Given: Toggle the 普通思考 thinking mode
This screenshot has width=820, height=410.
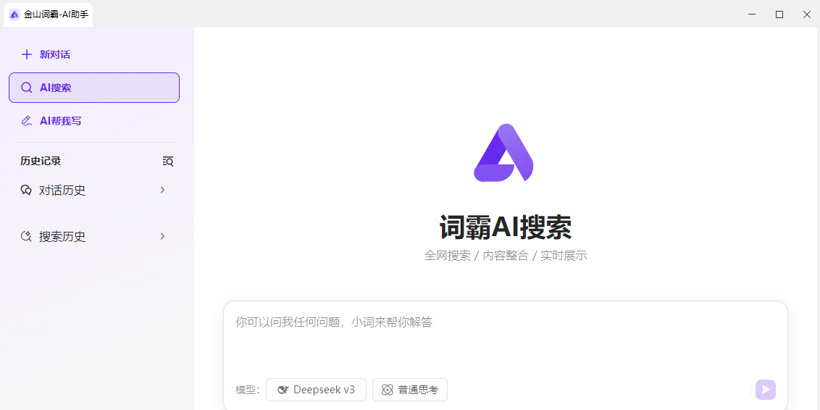Looking at the screenshot, I should coord(410,390).
